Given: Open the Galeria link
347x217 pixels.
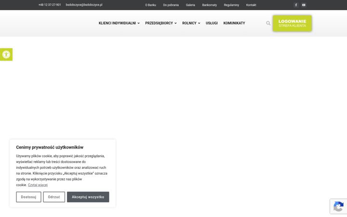Looking at the screenshot, I should pyautogui.click(x=190, y=5).
